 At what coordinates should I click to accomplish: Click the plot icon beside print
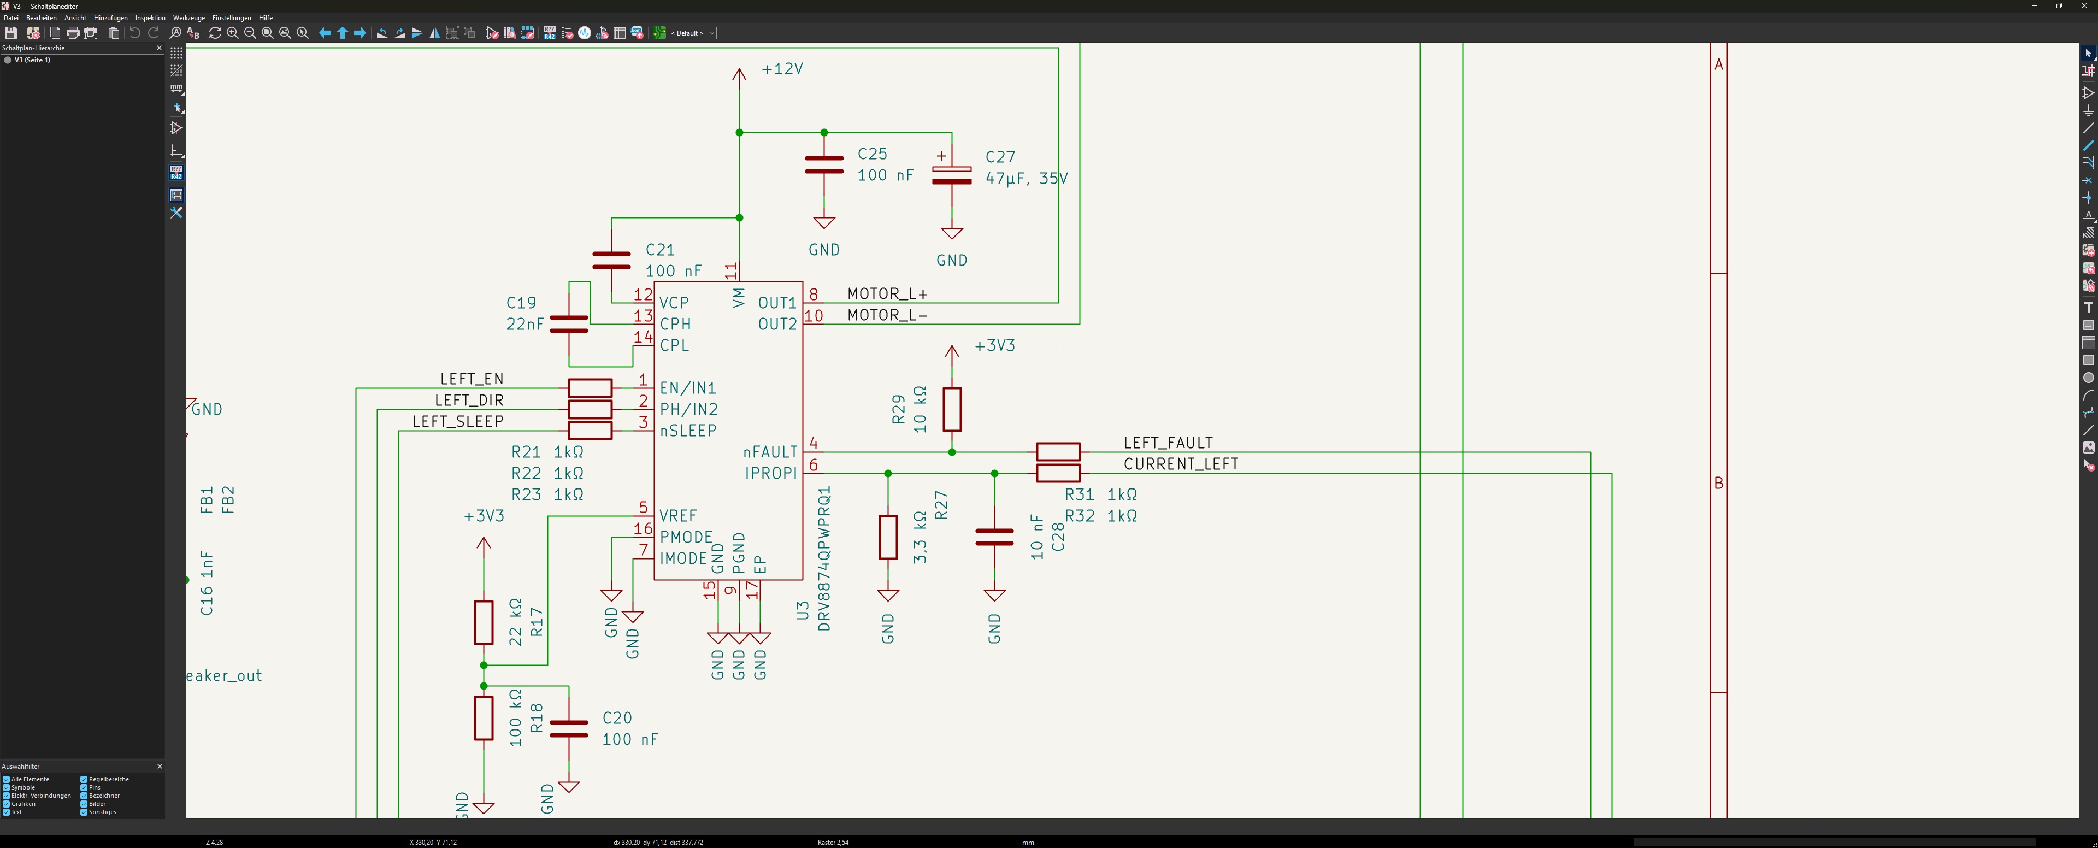point(91,33)
